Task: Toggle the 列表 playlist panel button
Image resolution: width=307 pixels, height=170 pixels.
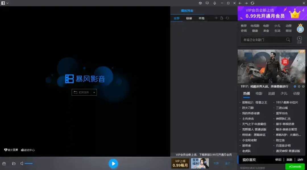Action: pyautogui.click(x=216, y=163)
